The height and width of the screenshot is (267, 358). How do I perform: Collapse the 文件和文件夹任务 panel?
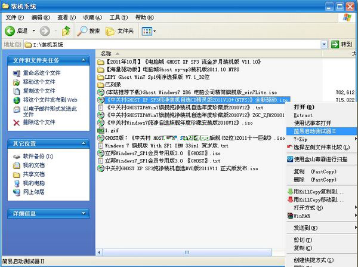coord(84,60)
